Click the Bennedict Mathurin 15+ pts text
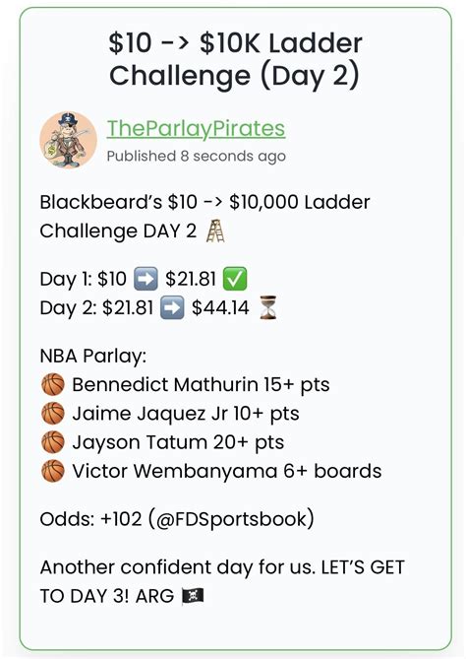This screenshot has width=466, height=659. (201, 384)
